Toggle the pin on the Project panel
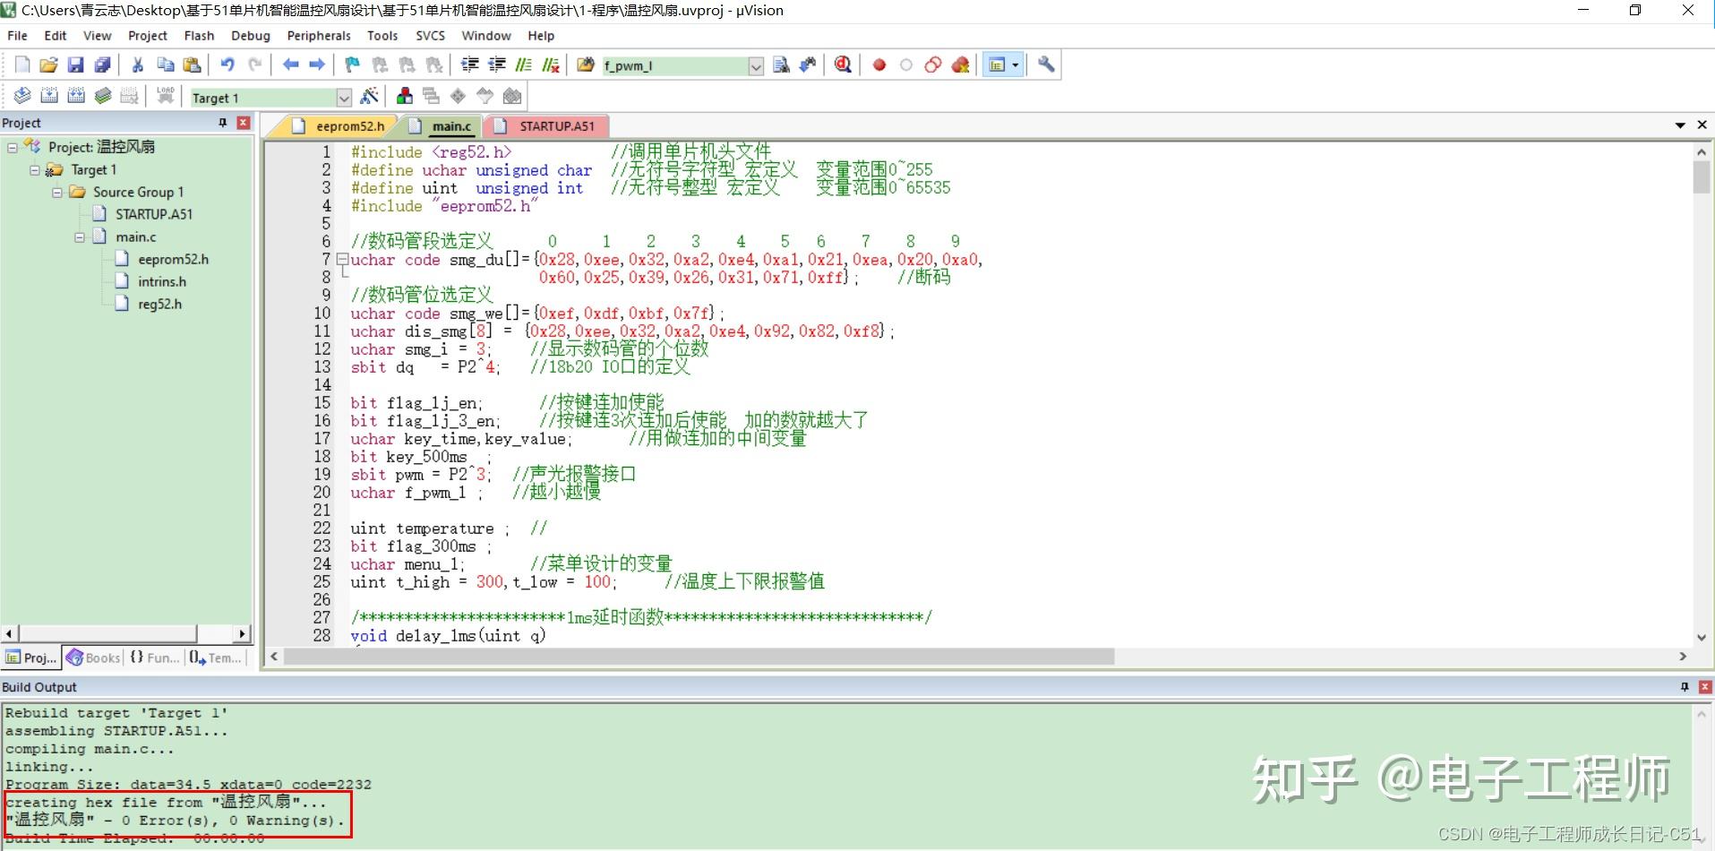This screenshot has width=1715, height=851. click(x=223, y=123)
